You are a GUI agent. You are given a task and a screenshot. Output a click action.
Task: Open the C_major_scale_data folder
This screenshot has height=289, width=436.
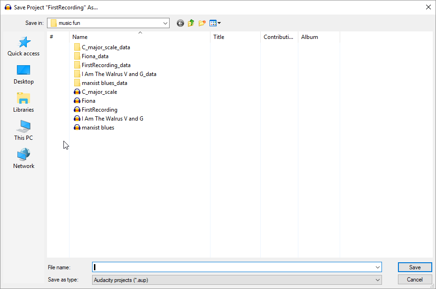[x=106, y=47]
